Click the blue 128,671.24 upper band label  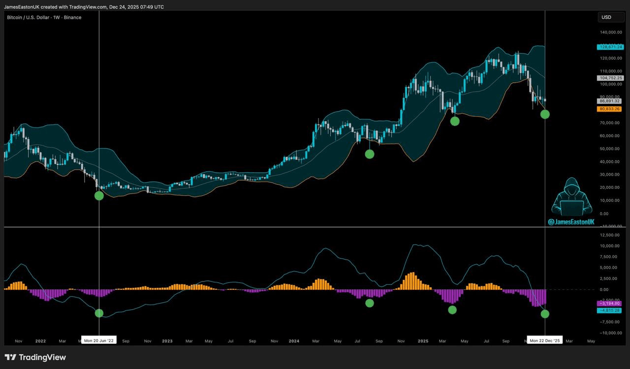(610, 47)
